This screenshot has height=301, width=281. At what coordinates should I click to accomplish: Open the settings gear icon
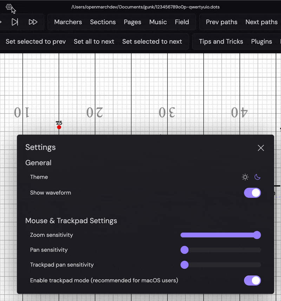pyautogui.click(x=9, y=7)
